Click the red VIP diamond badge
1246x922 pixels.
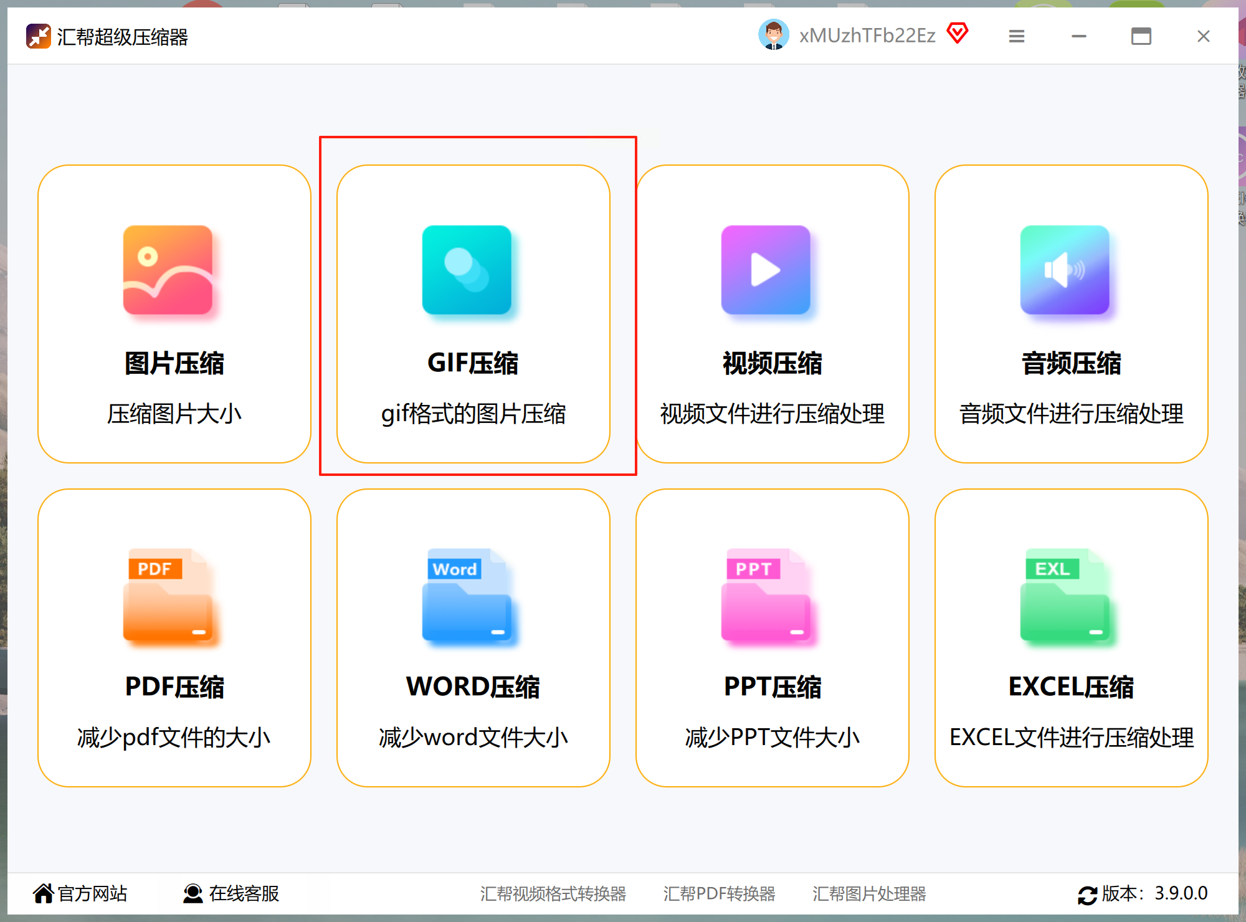958,33
